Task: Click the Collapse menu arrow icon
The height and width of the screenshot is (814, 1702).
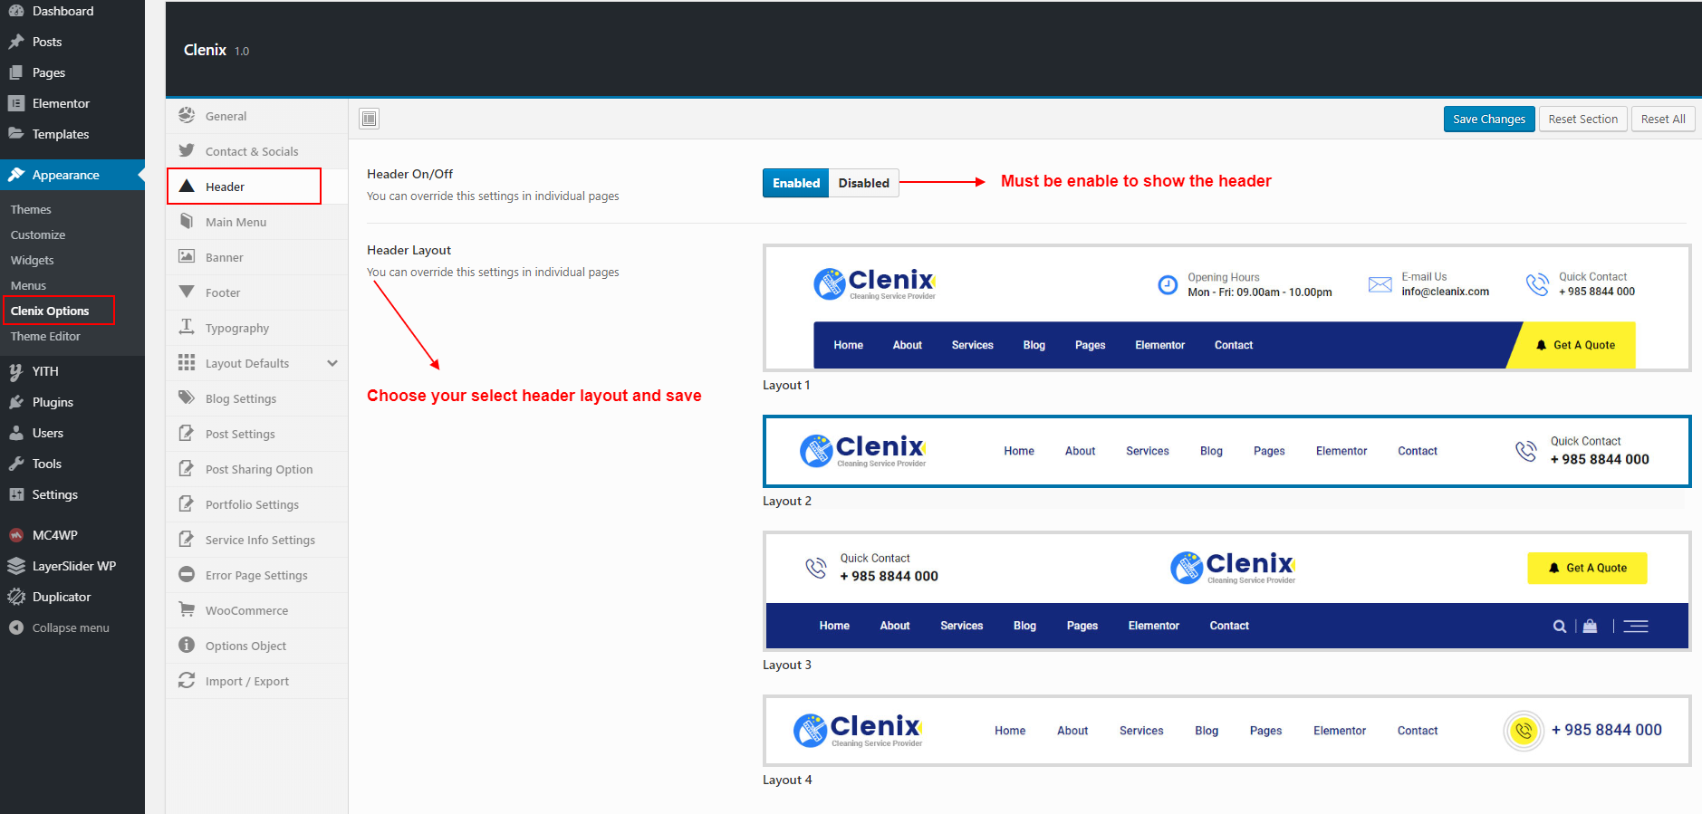Action: [16, 627]
